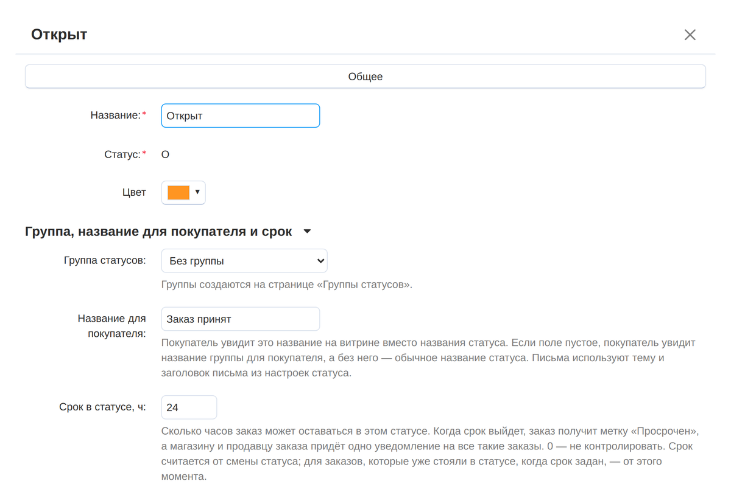The height and width of the screenshot is (484, 731).
Task: Click the hint about «Группы статусов» page
Action: tap(287, 285)
